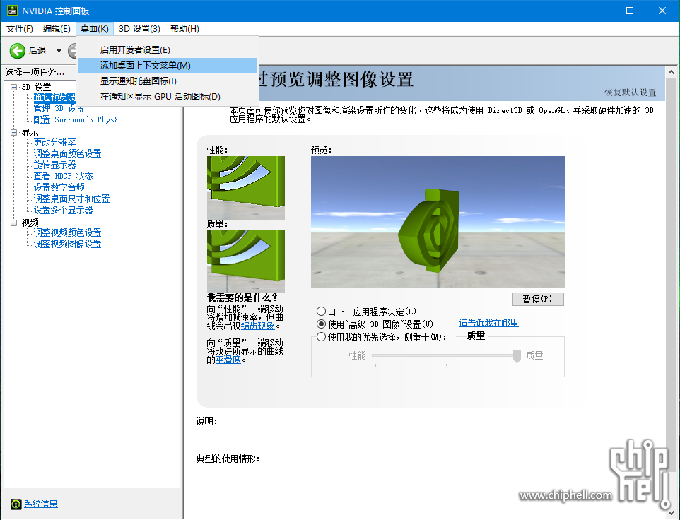
Task: Click the 性能 preview thumbnail
Action: [246, 188]
